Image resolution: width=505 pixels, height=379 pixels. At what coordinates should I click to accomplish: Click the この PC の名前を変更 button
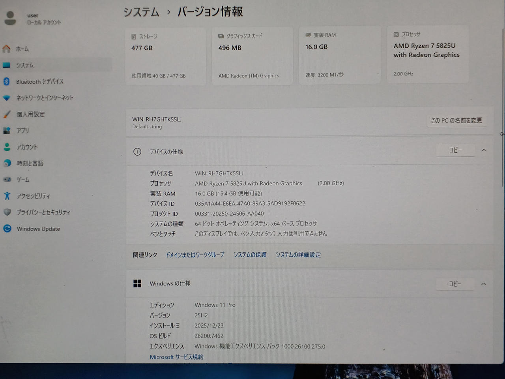coord(456,120)
